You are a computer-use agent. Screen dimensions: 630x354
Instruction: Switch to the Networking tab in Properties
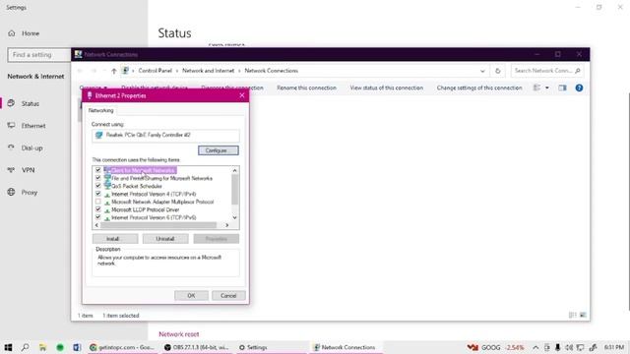click(100, 110)
